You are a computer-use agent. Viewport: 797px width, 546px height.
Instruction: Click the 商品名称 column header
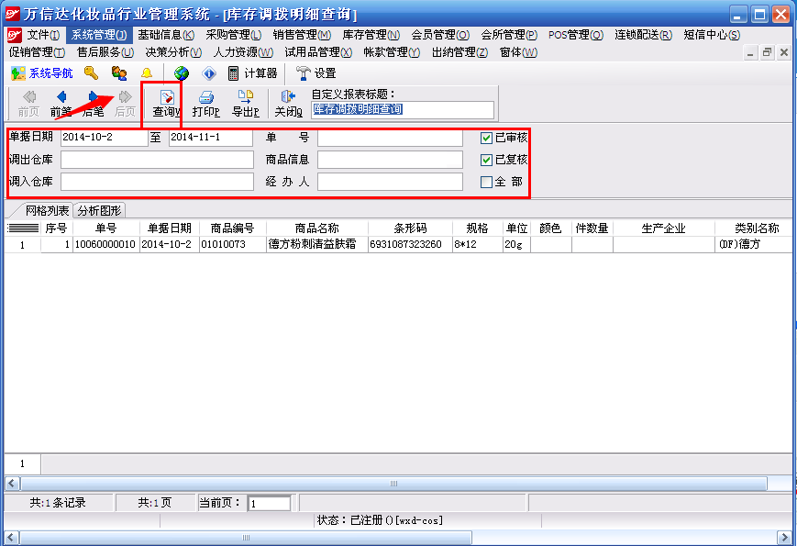click(x=316, y=228)
